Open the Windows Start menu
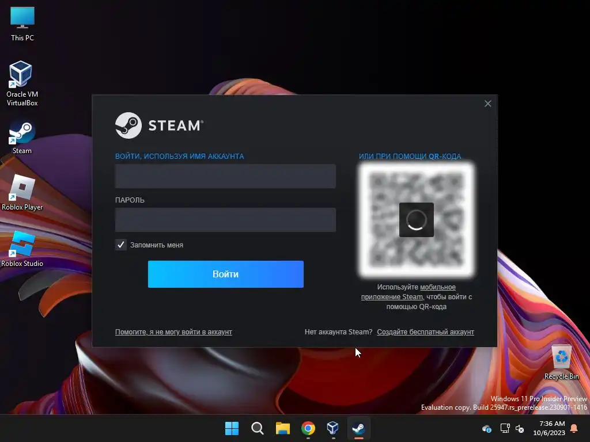The height and width of the screenshot is (442, 590). (x=232, y=428)
